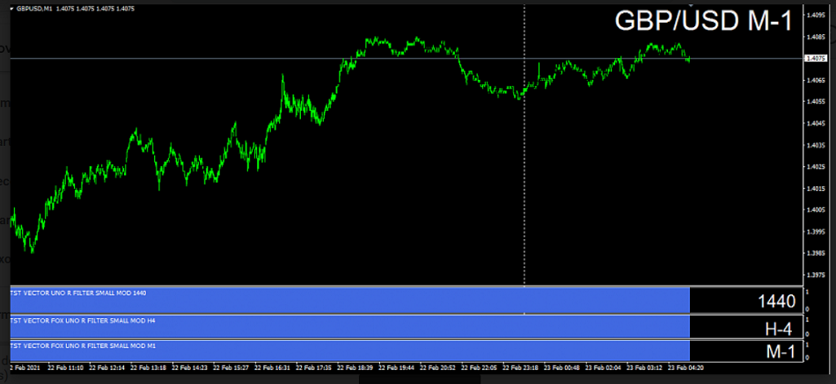The height and width of the screenshot is (384, 836).
Task: Click the H-4 timeframe label
Action: point(780,329)
